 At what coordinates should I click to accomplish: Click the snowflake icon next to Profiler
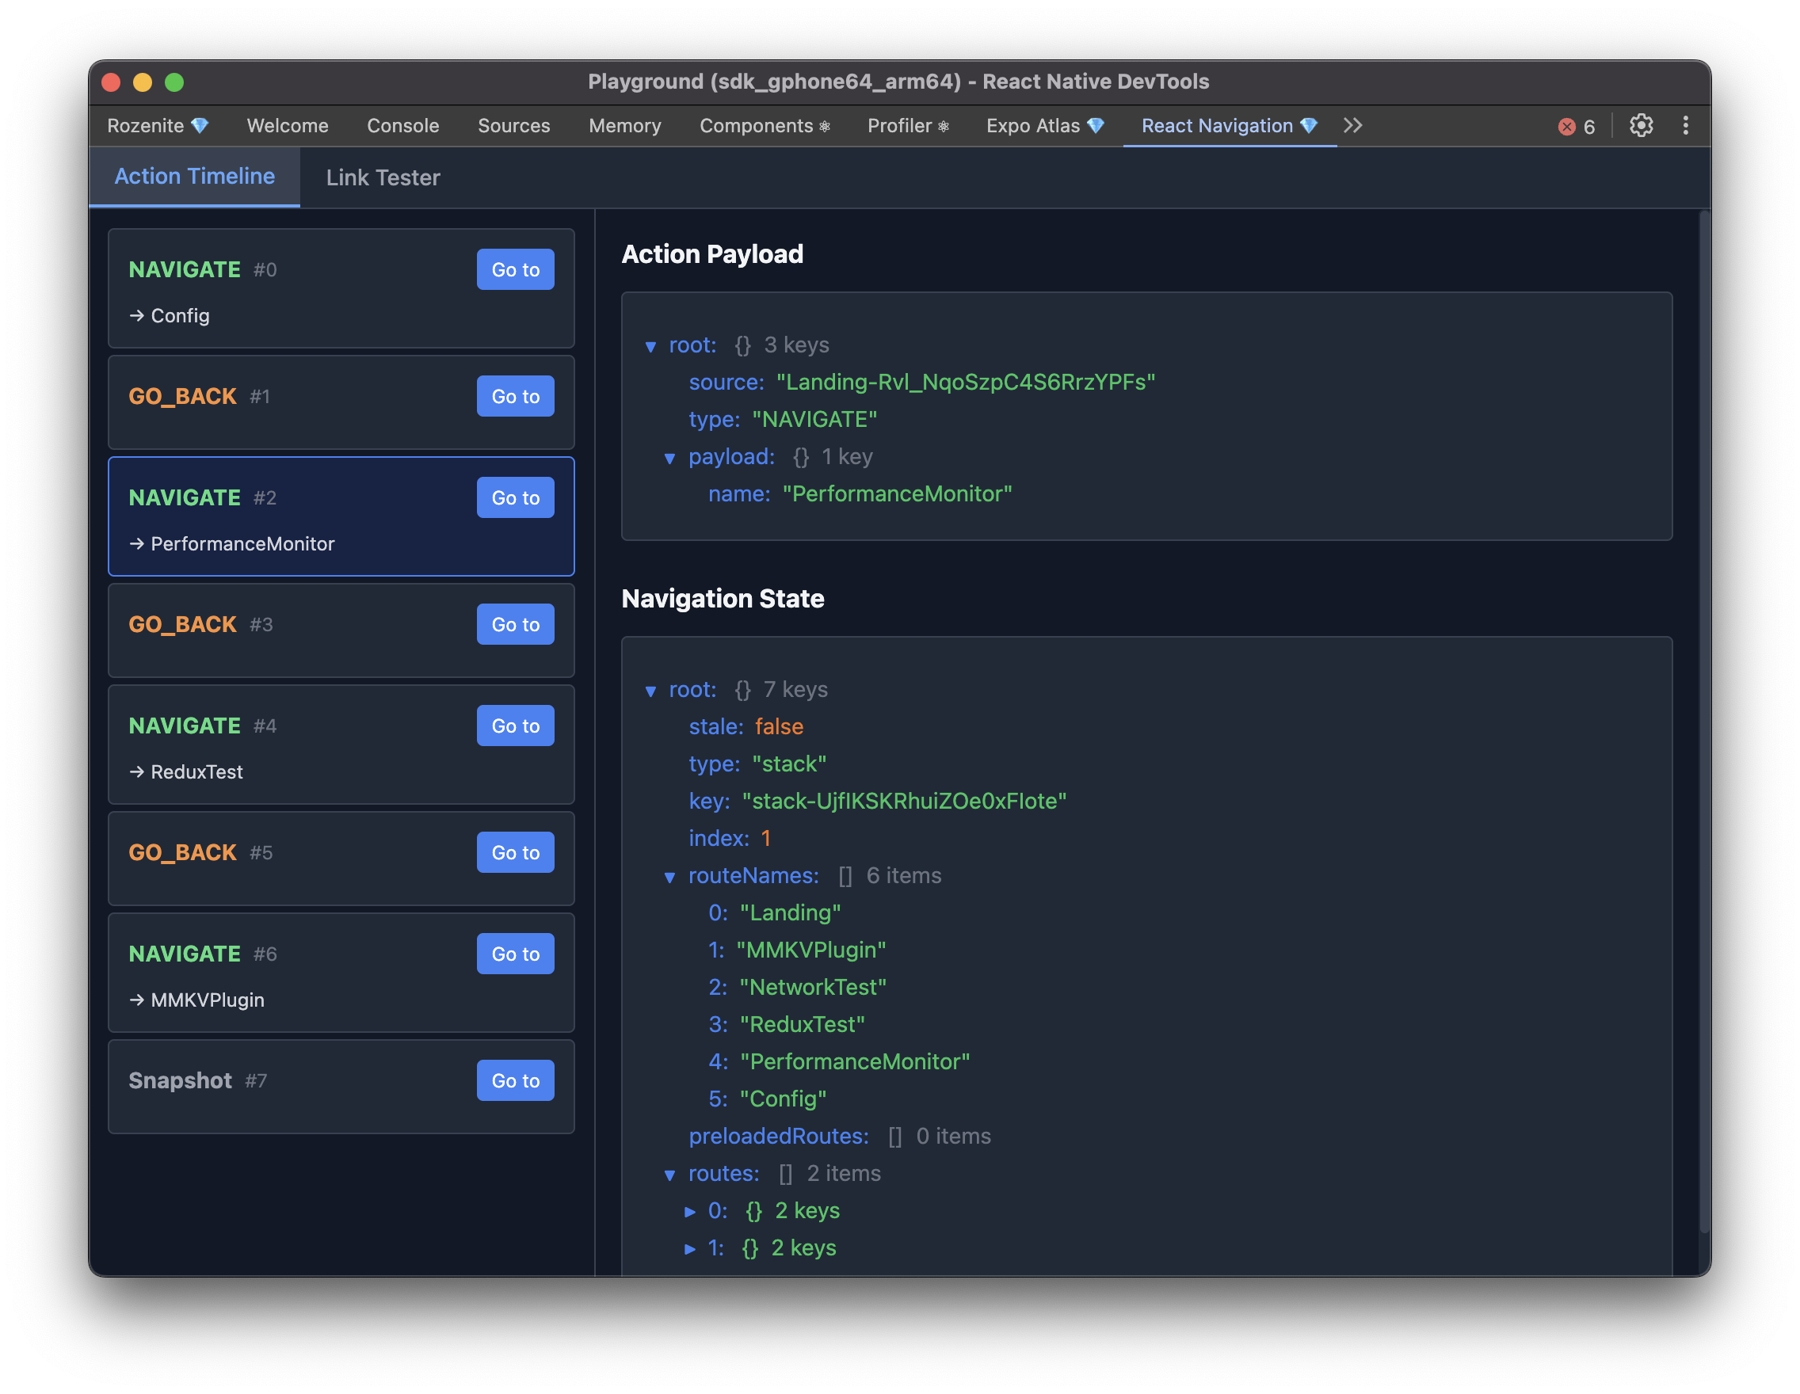pos(943,125)
